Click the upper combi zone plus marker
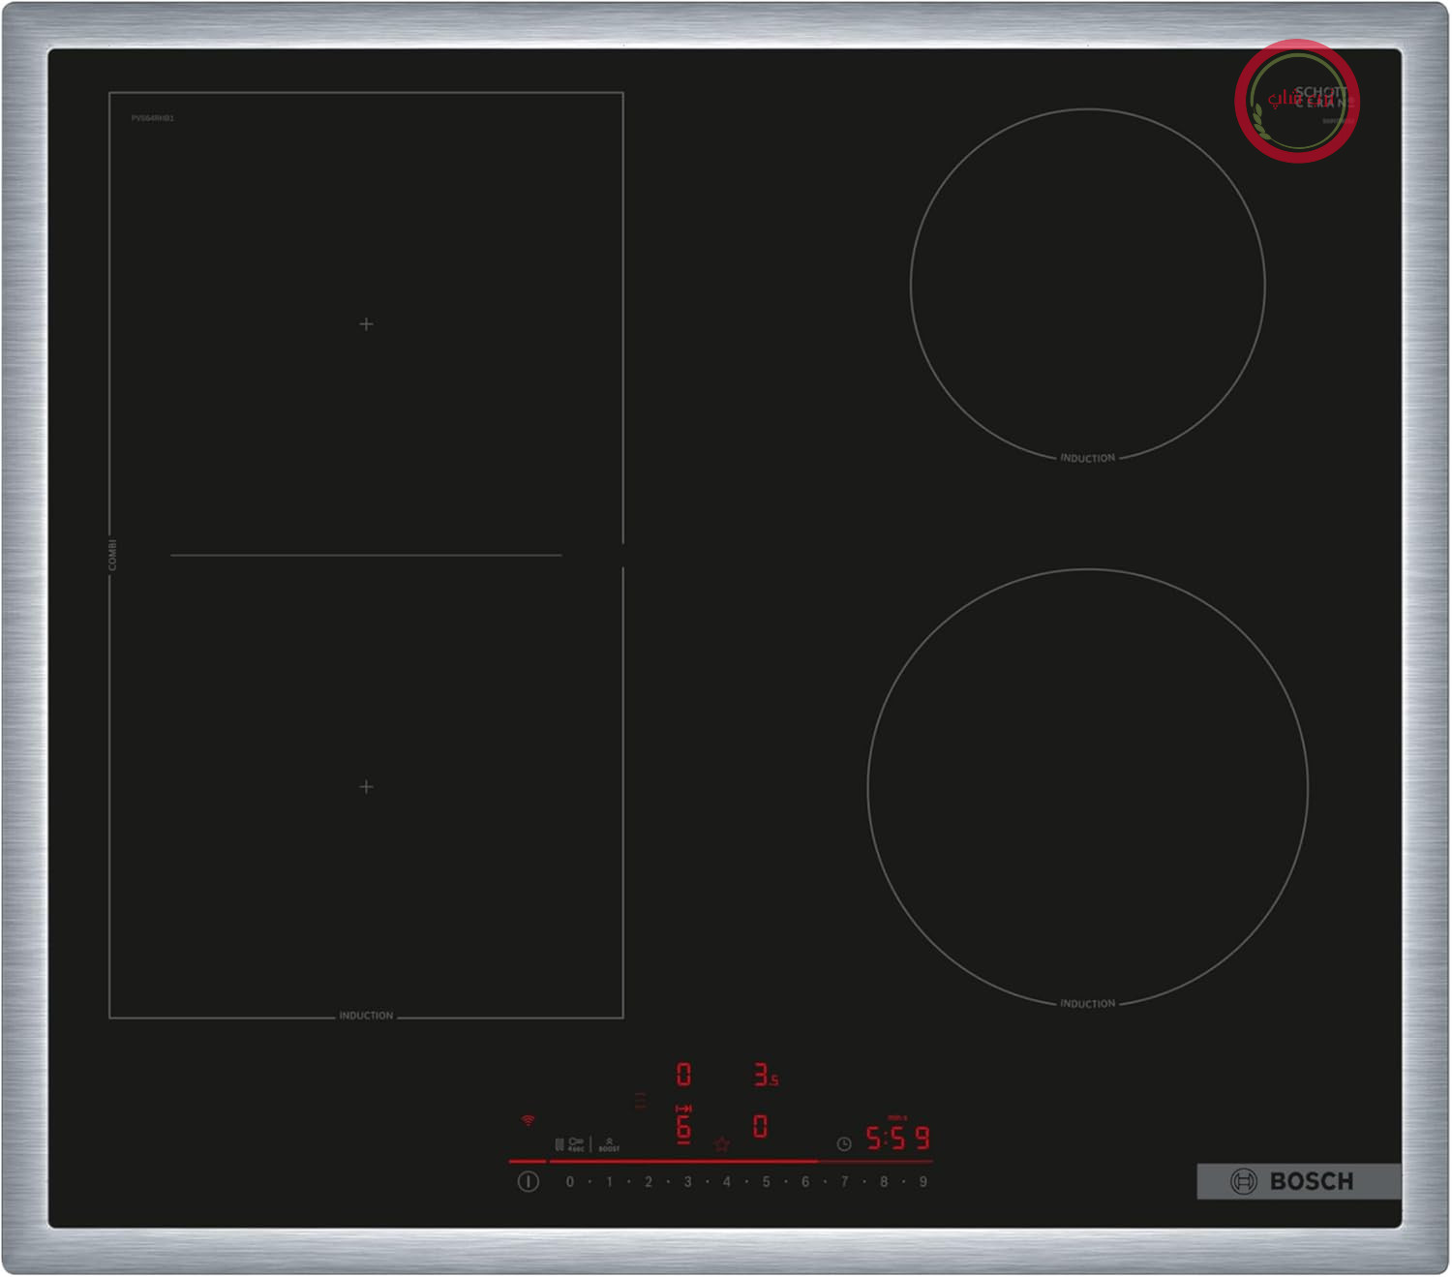The width and height of the screenshot is (1452, 1277). (366, 324)
